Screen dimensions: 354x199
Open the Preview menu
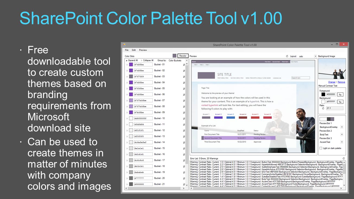143,50
